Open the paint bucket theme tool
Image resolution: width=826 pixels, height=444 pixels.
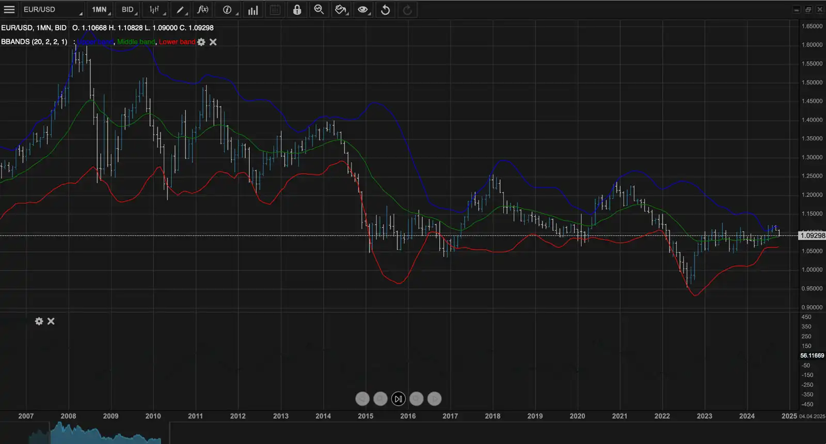(x=341, y=10)
